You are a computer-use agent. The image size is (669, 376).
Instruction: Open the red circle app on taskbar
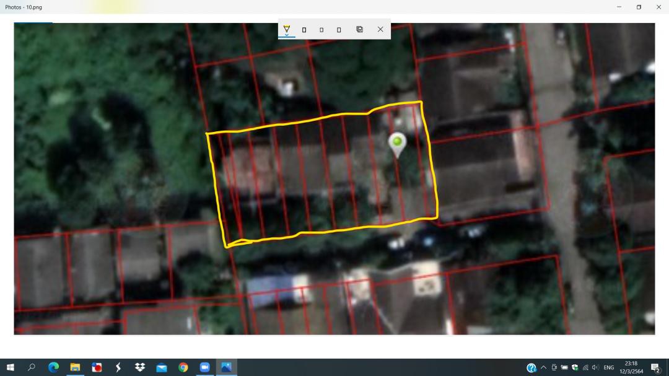coord(97,367)
